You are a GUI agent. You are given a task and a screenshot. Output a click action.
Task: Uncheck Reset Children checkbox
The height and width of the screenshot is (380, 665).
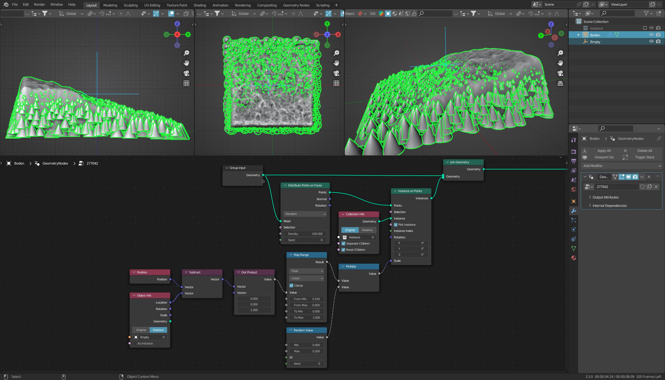(x=343, y=250)
